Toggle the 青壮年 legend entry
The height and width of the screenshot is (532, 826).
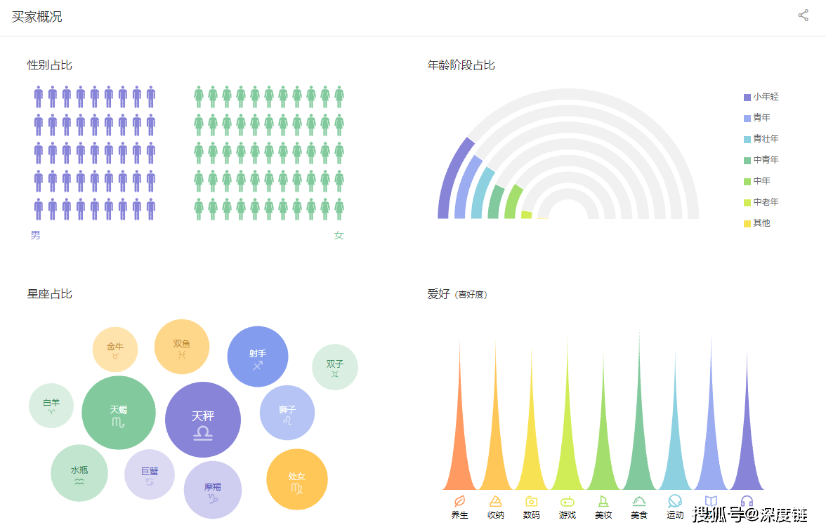click(761, 139)
